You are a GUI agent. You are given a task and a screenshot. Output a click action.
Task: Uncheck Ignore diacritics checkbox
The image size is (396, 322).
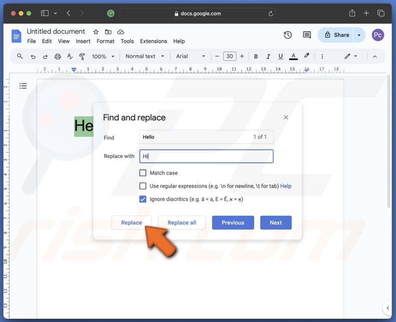(x=143, y=199)
